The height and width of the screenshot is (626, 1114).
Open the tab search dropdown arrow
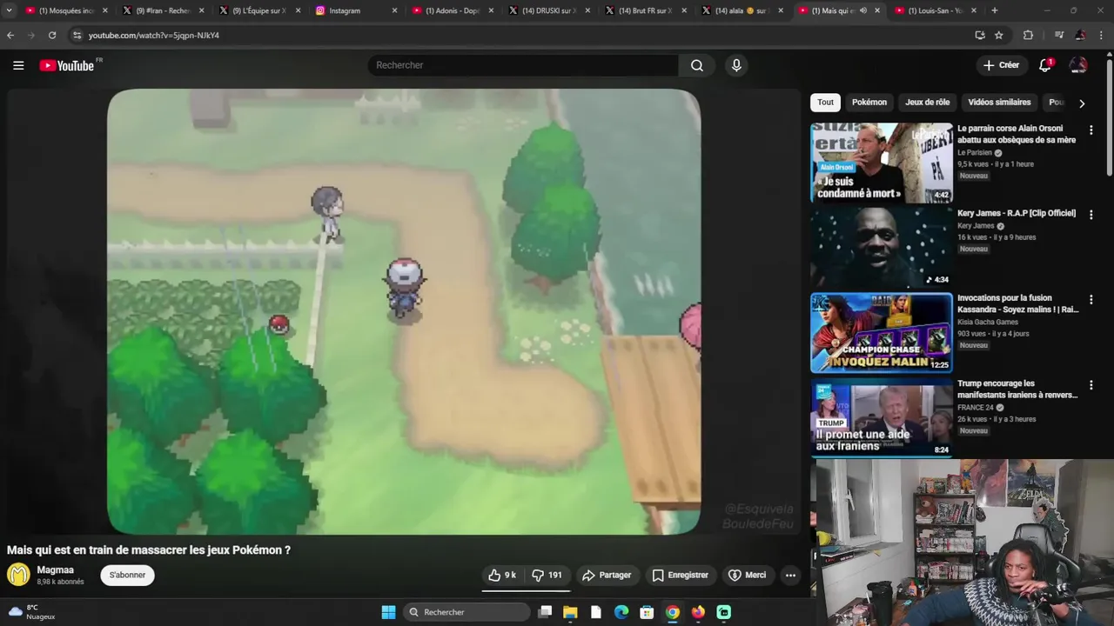(x=9, y=10)
